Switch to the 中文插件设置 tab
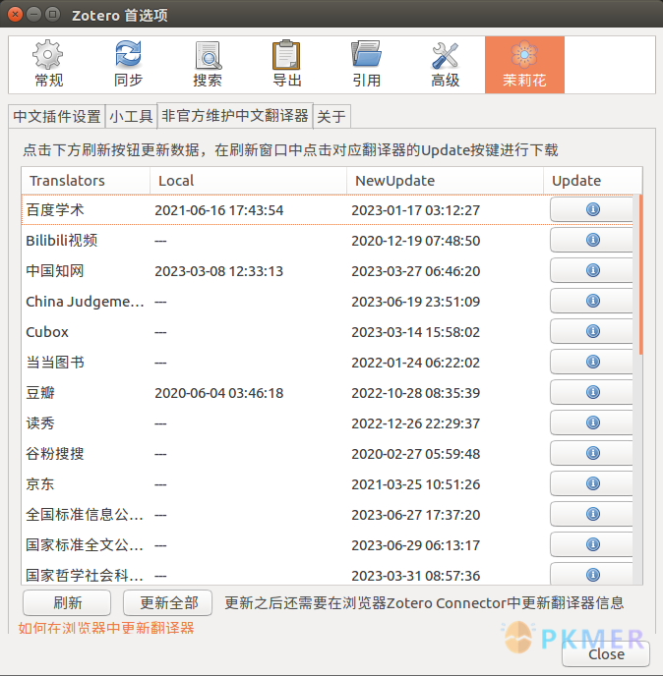663x676 pixels. point(57,116)
